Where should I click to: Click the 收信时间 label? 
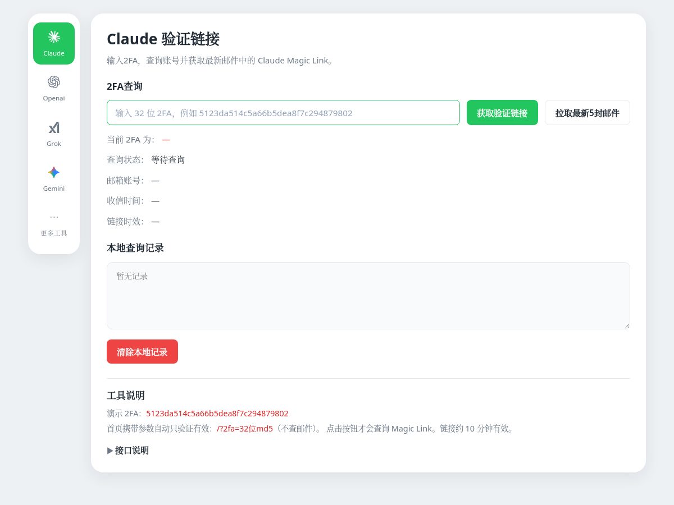tap(125, 201)
